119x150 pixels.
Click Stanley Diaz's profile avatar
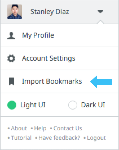pos(15,12)
